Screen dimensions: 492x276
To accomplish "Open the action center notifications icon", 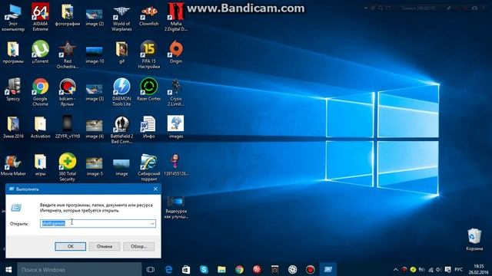I will tap(447, 269).
